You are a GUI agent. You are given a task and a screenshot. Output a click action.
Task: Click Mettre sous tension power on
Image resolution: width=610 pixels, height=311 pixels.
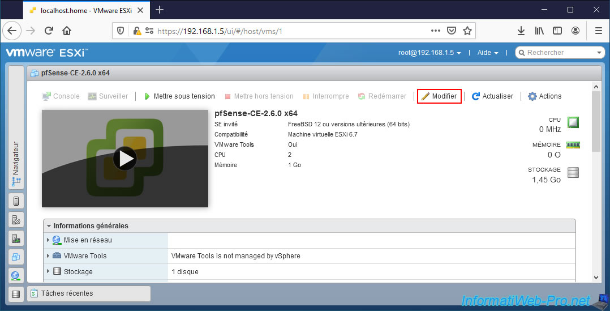tap(179, 96)
